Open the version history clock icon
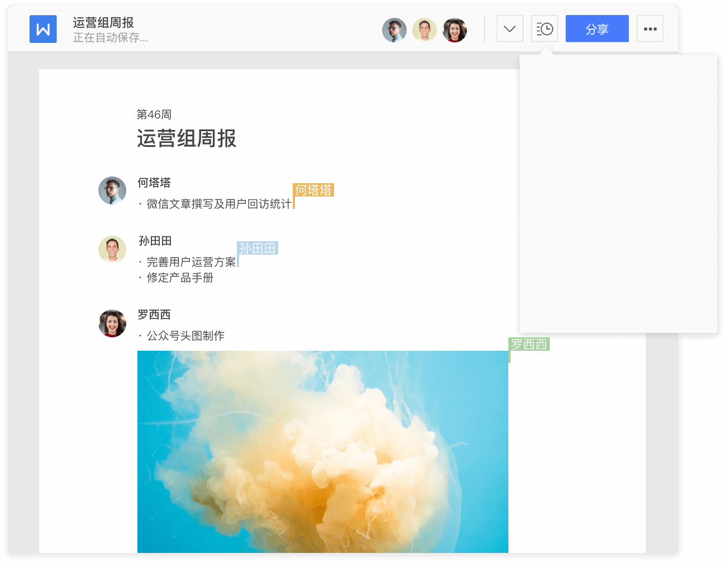 (544, 29)
